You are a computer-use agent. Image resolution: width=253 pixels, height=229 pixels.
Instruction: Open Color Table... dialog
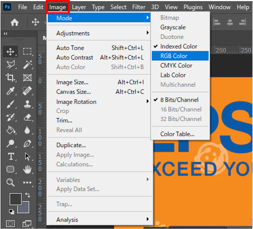click(177, 134)
